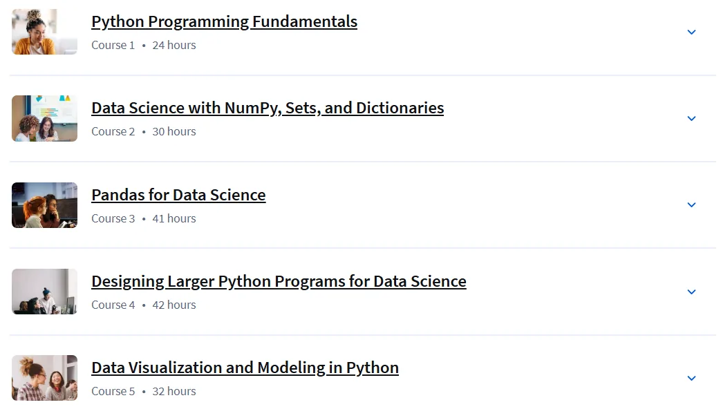Click the Pandas for Data Science thumbnail

(x=45, y=205)
